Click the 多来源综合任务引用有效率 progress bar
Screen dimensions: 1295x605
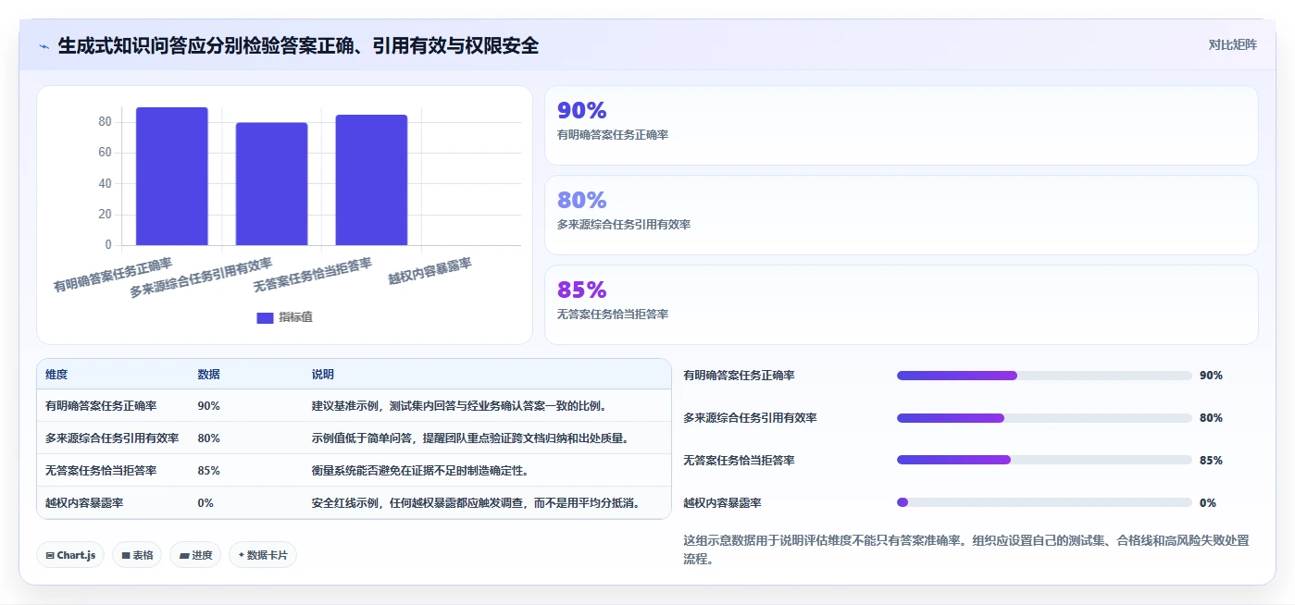pyautogui.click(x=1044, y=418)
